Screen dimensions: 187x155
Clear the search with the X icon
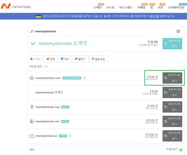pos(178,31)
